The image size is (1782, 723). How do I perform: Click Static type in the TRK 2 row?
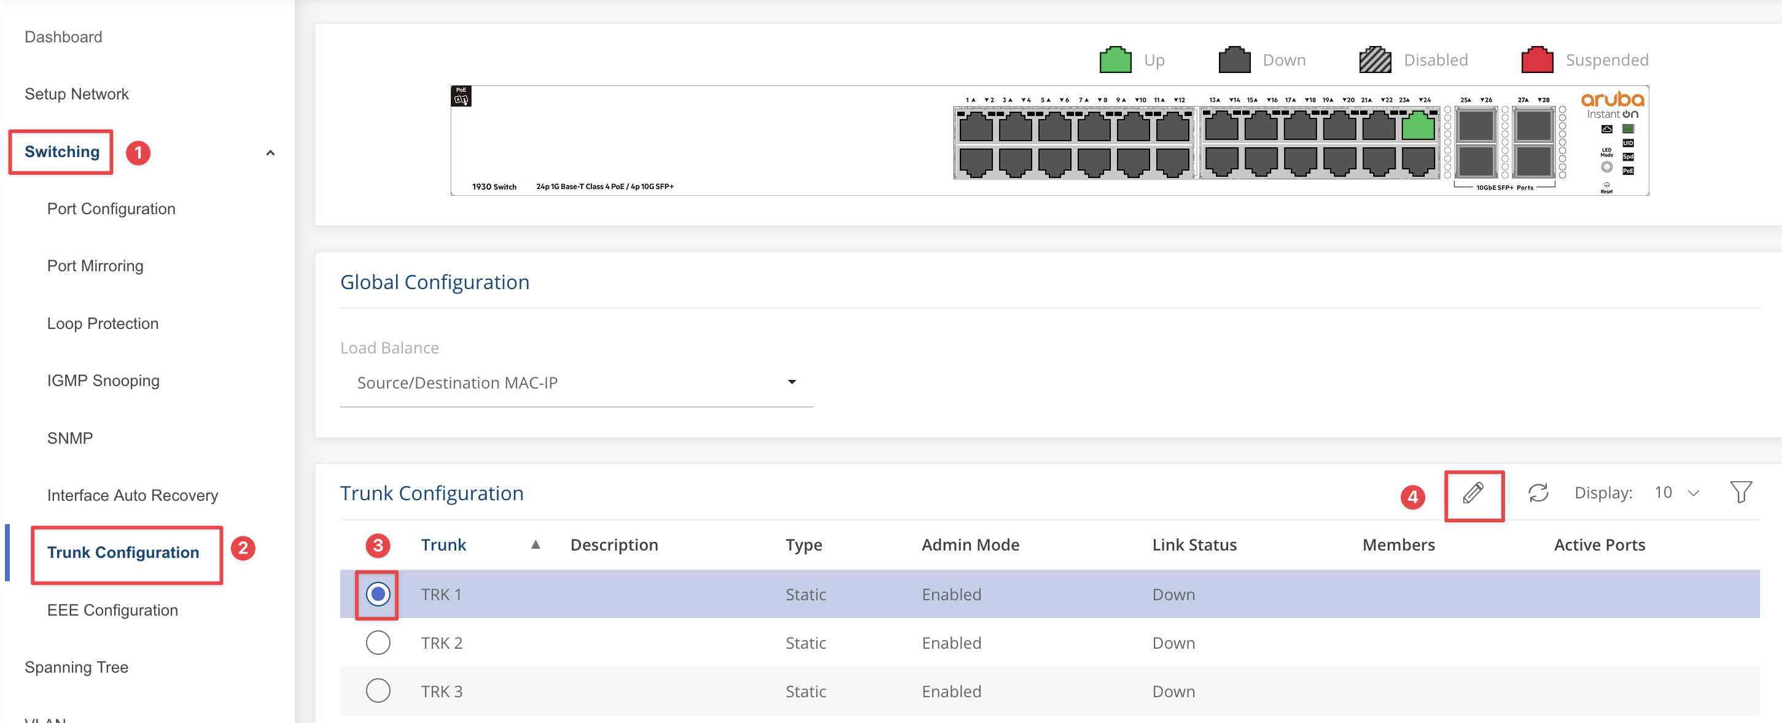[805, 643]
